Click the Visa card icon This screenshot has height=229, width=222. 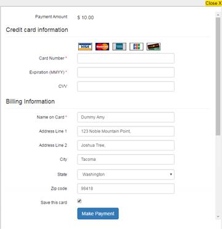click(85, 47)
